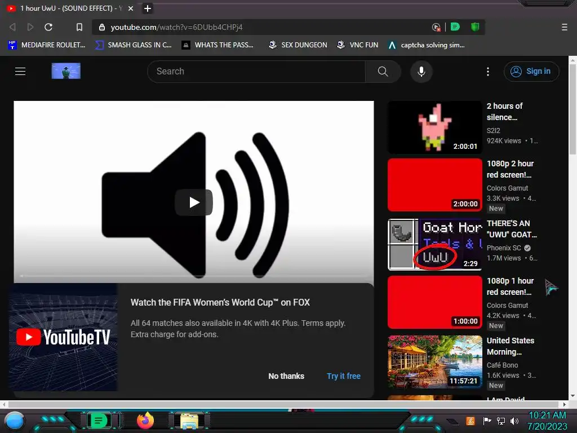
Task: View site padlock security info
Action: [102, 27]
